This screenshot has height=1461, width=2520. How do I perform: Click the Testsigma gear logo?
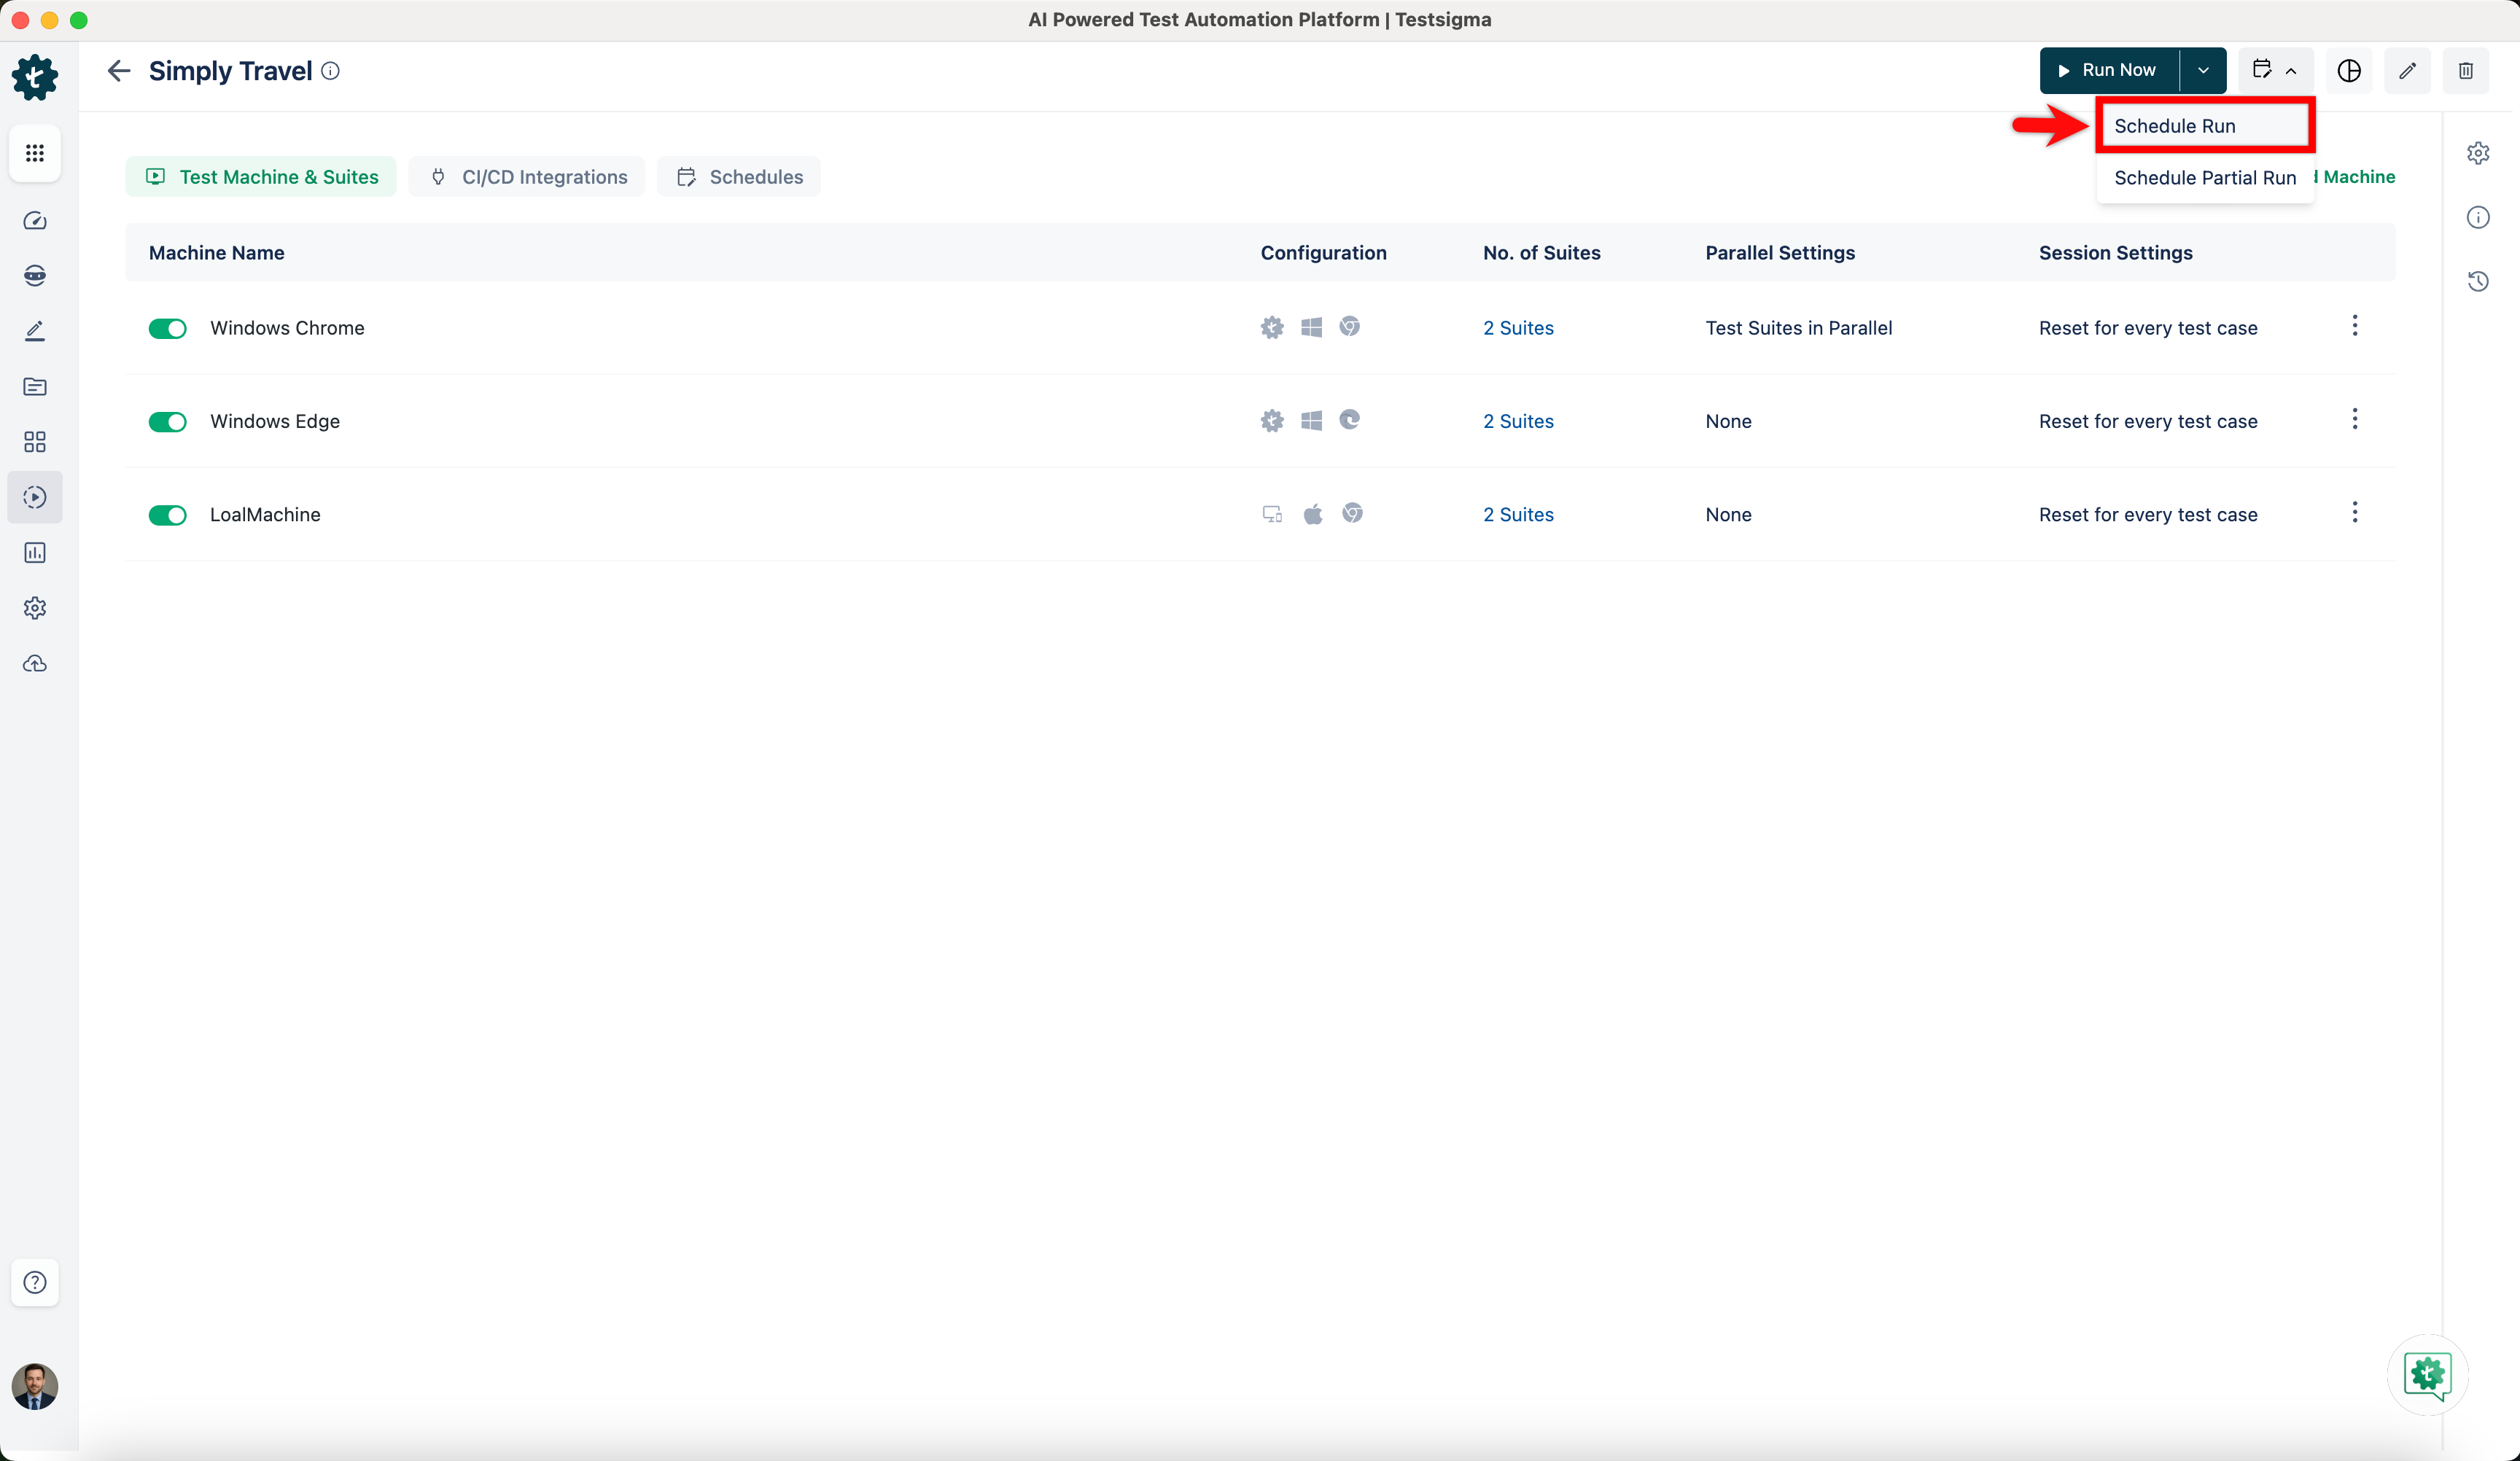[35, 77]
